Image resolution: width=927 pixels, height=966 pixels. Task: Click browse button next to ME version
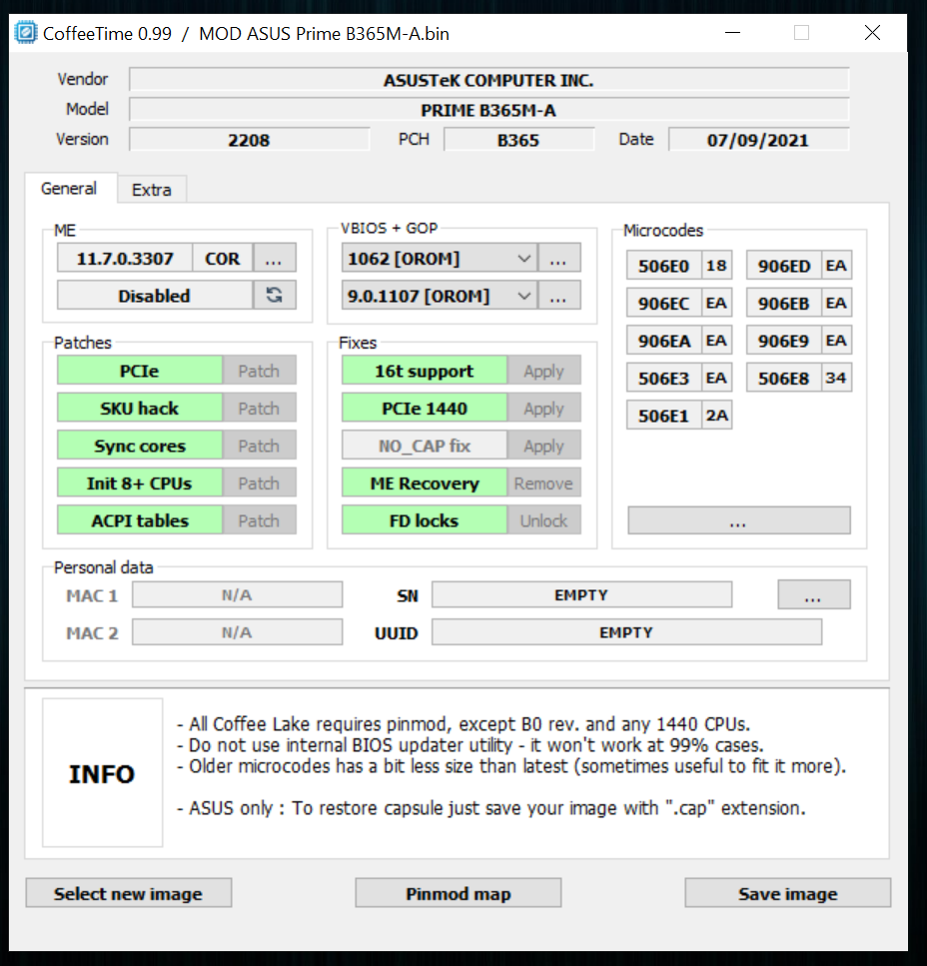tap(275, 258)
